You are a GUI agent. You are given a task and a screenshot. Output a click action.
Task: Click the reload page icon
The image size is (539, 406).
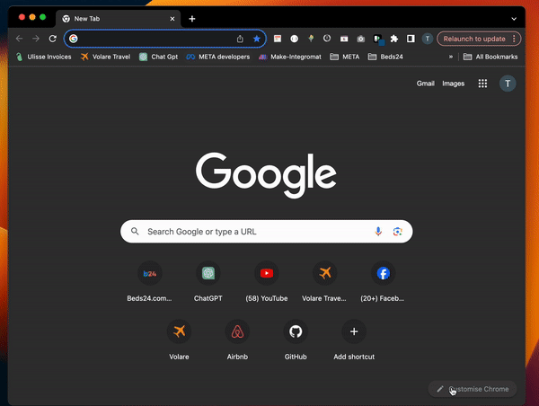[53, 39]
